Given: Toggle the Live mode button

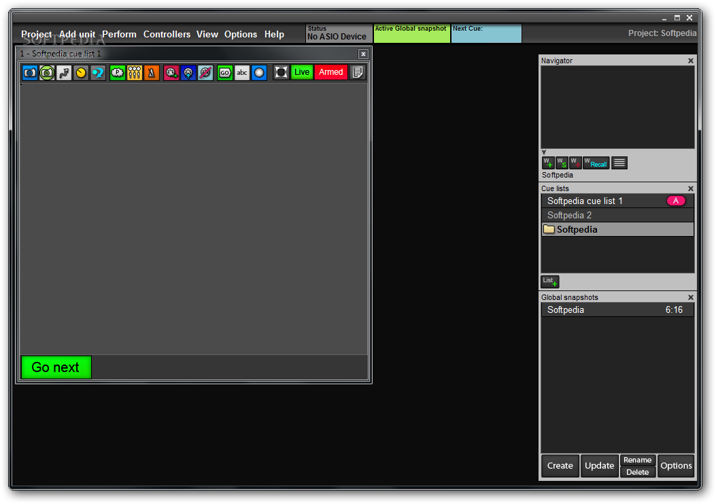Looking at the screenshot, I should (301, 72).
